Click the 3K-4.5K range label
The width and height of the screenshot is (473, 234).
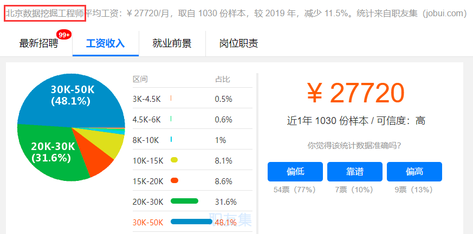[x=147, y=99]
